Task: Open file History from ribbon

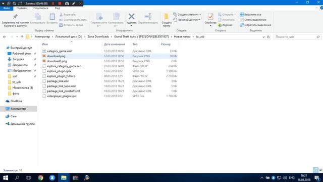Action: click(226, 25)
